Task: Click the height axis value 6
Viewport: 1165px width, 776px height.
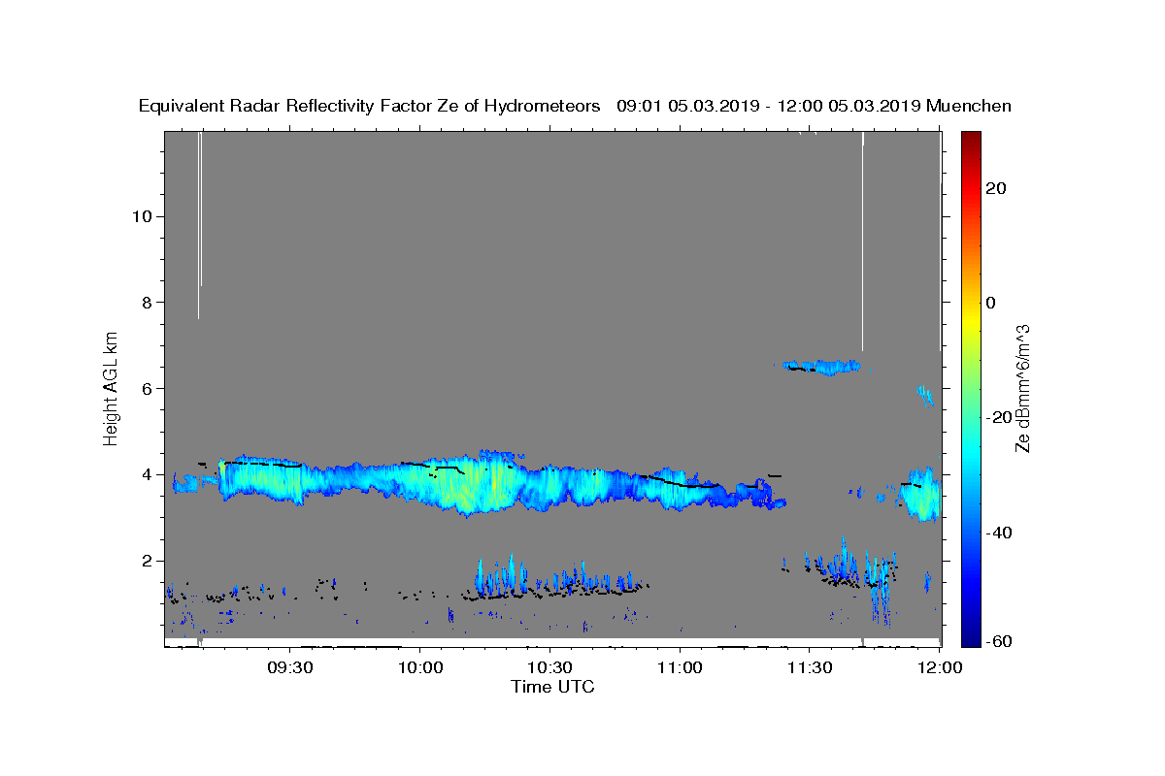Action: 146,388
